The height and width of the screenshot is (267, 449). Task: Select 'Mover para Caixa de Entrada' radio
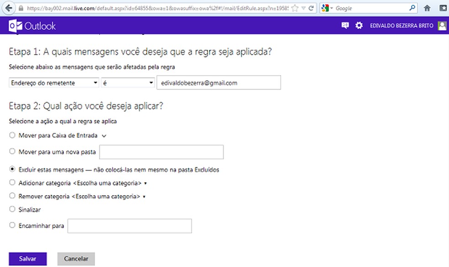pyautogui.click(x=12, y=135)
